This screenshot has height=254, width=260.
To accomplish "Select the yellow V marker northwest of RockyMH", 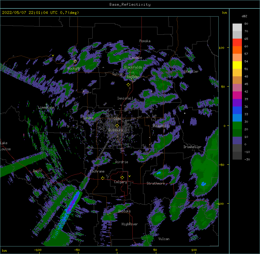I will [53, 56].
